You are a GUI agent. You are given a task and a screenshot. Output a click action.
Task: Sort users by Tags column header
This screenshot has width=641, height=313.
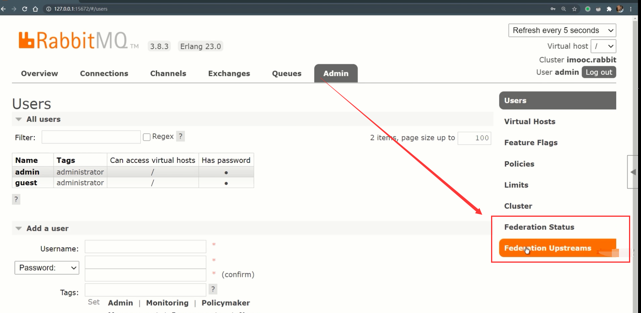click(66, 160)
